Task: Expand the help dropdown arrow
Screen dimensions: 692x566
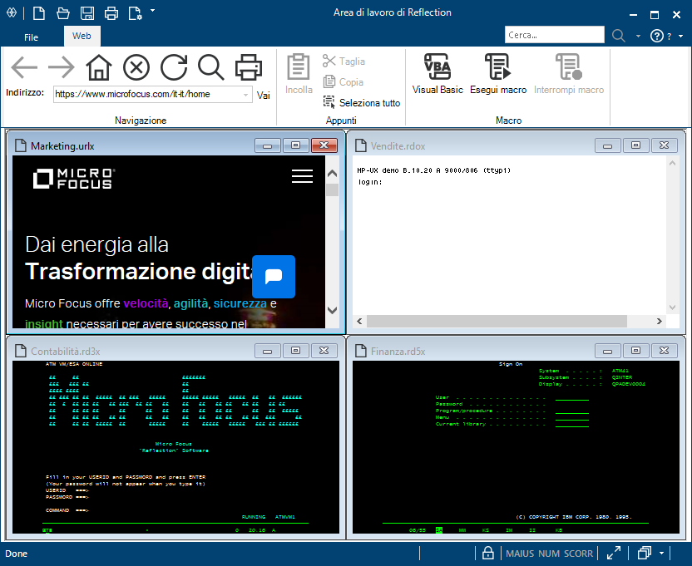Action: [681, 37]
